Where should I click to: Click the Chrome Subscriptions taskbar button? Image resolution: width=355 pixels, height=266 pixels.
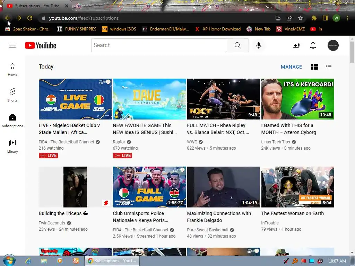[112, 261]
